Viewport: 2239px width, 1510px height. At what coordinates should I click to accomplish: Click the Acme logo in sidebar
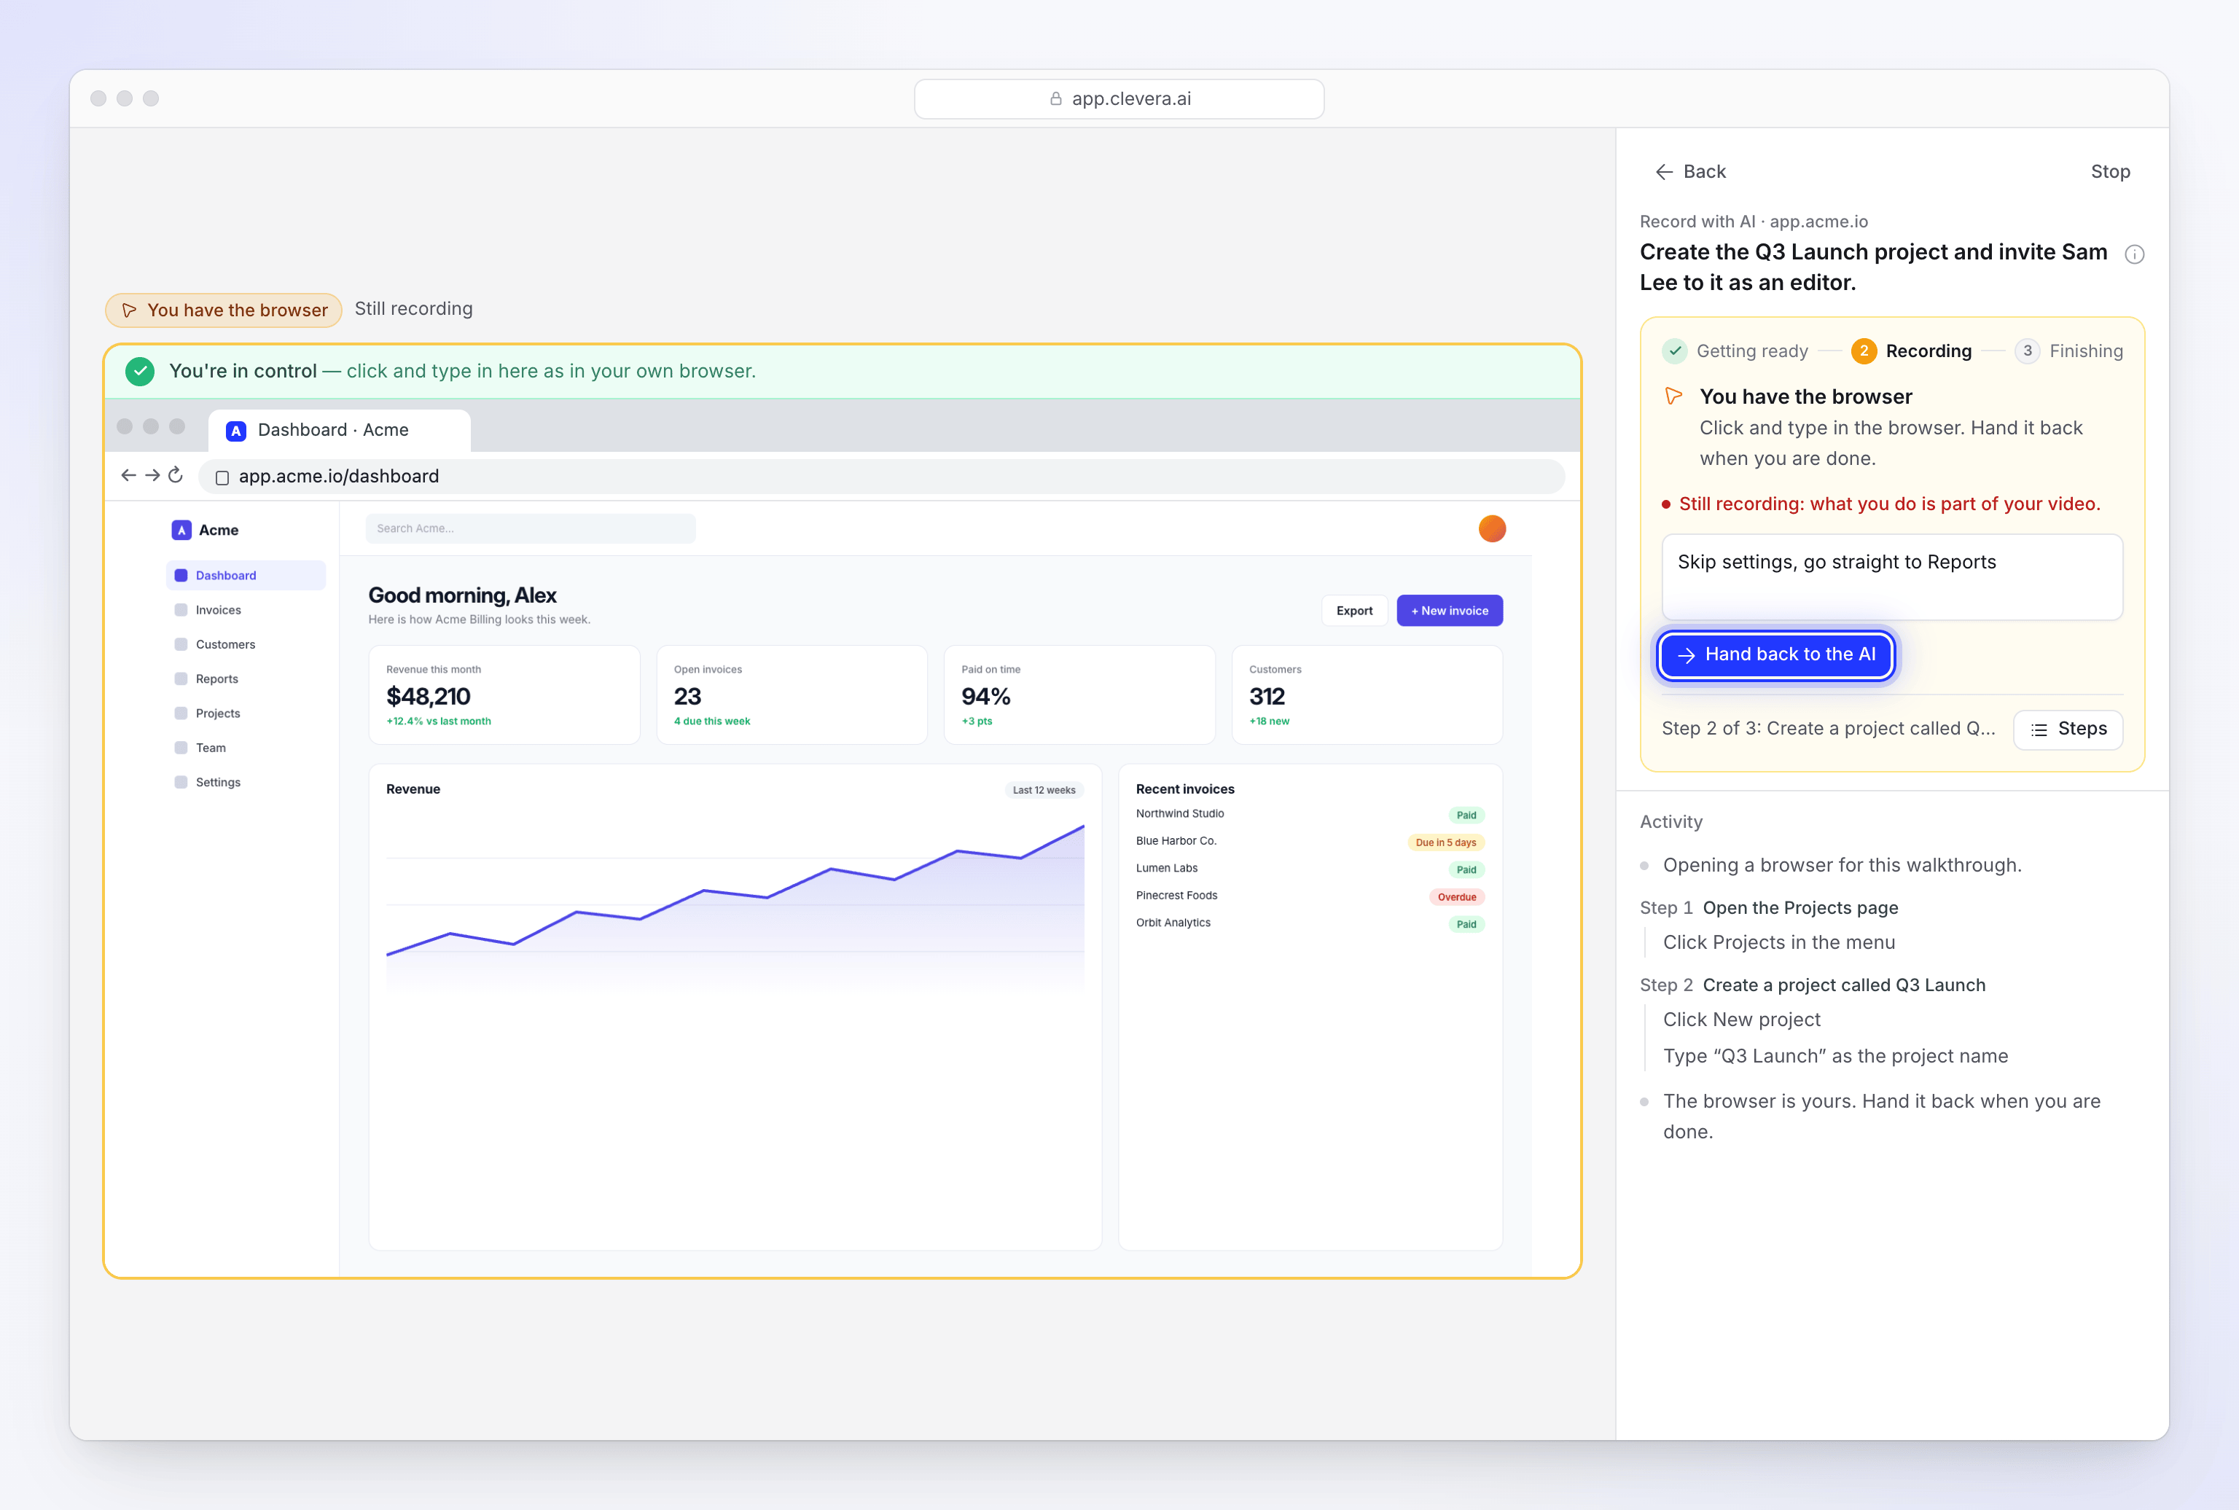pyautogui.click(x=181, y=530)
